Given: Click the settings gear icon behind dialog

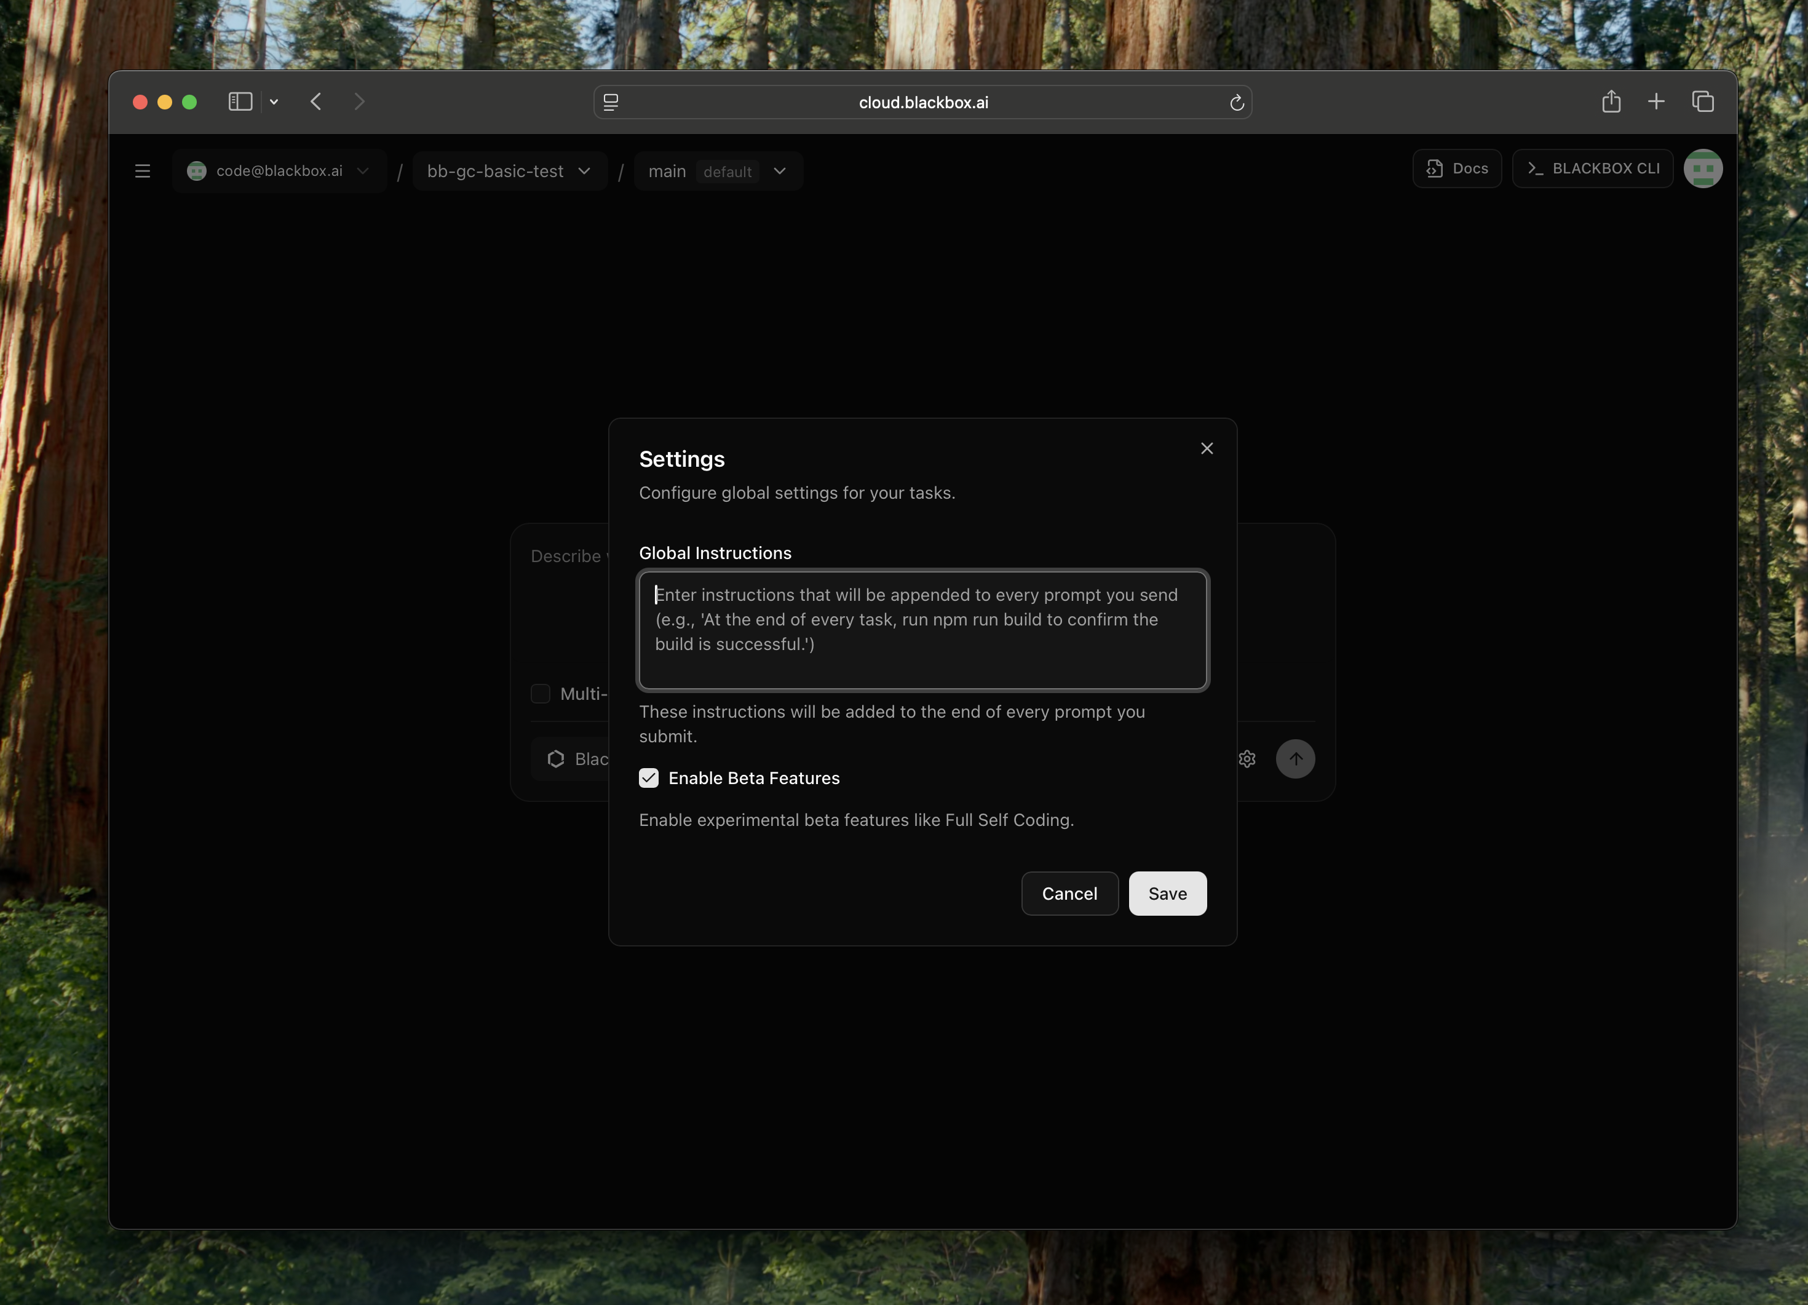Looking at the screenshot, I should click(x=1247, y=759).
